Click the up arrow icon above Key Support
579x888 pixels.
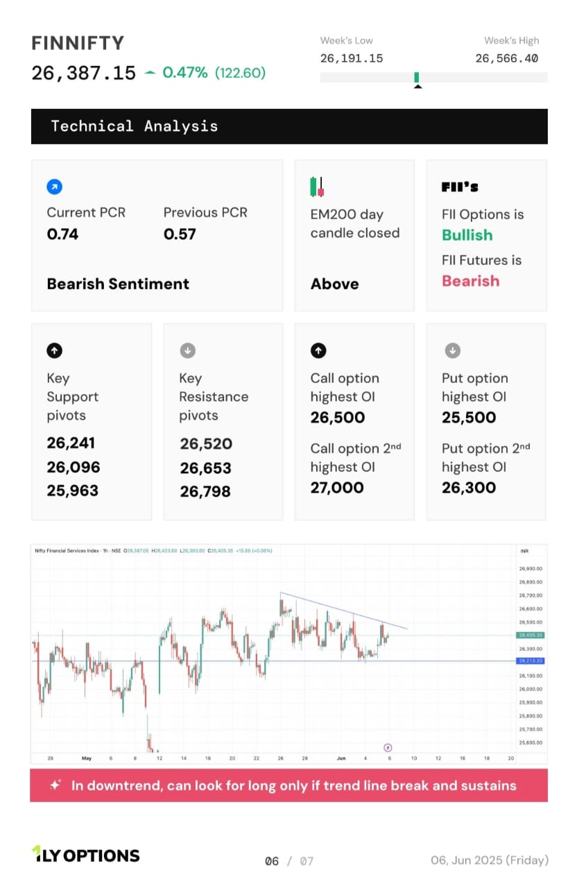pyautogui.click(x=55, y=350)
